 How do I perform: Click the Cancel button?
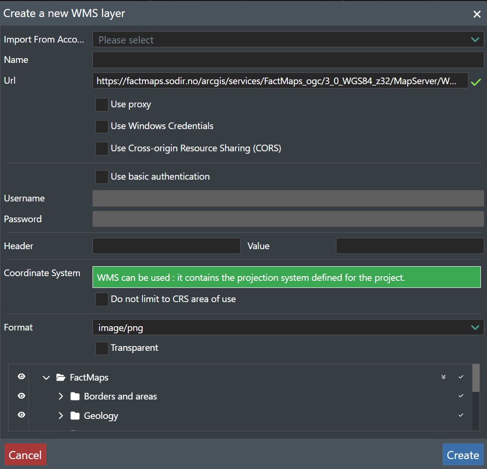25,455
